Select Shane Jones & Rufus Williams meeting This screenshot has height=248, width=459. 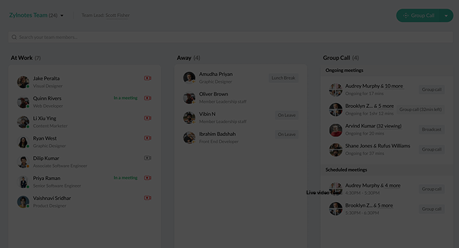(378, 146)
